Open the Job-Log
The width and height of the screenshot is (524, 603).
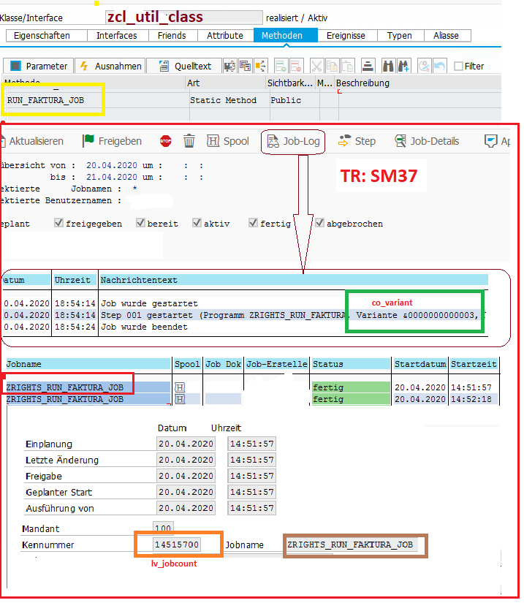click(293, 141)
